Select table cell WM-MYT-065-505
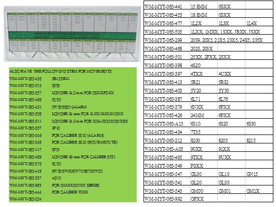276x207 pixels. 167,30
